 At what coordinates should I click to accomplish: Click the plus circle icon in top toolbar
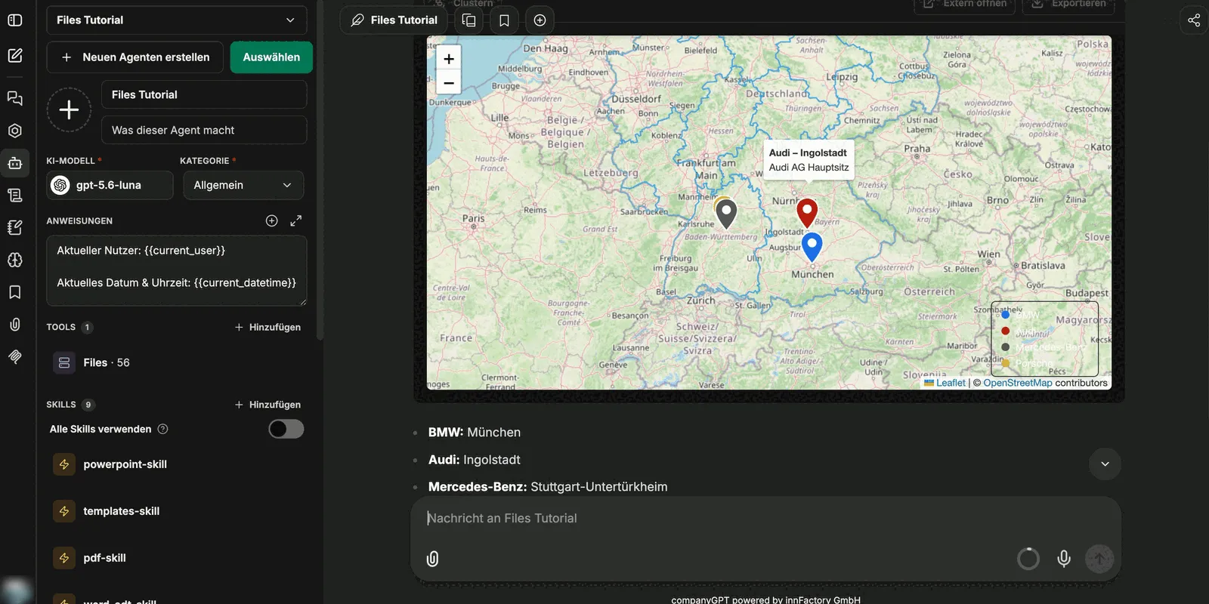tap(540, 20)
